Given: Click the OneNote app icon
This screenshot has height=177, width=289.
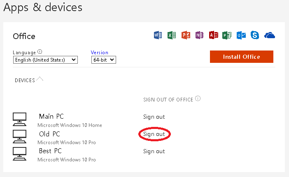Looking at the screenshot, I should [x=200, y=35].
